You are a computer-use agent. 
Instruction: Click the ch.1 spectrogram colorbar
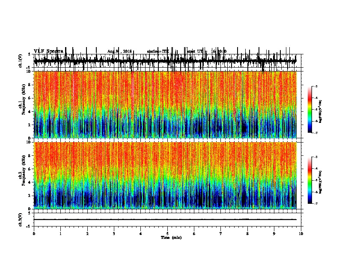310,110
